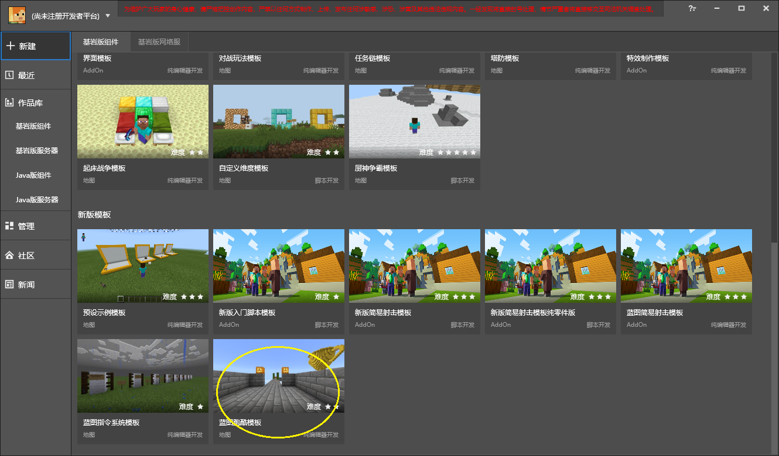Open 新版简易射击模板纯零件版 thumbnail

pos(551,266)
